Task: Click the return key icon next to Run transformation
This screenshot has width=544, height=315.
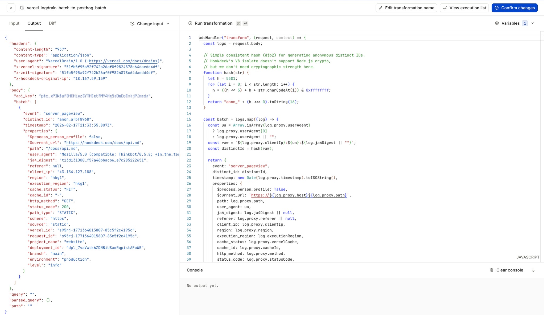Action: tap(245, 23)
